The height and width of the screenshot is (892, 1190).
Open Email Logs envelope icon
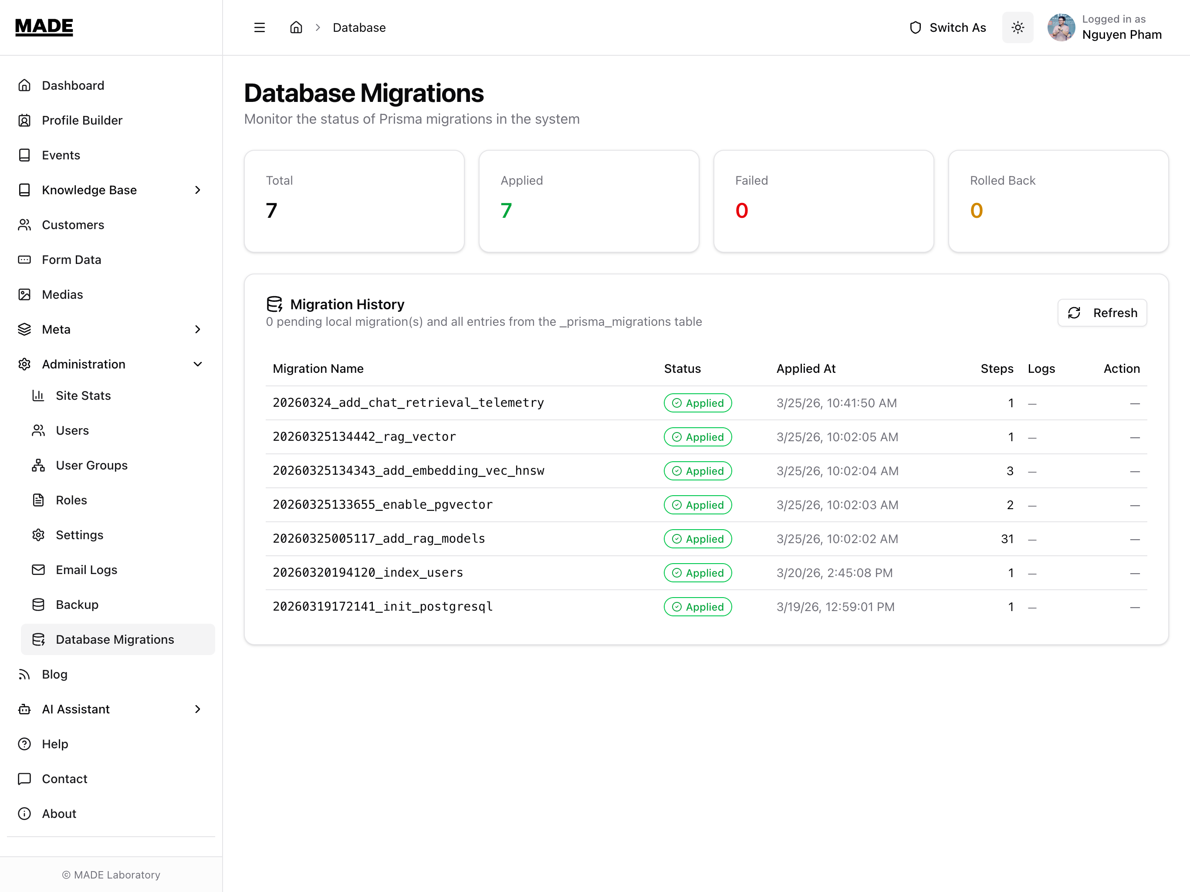tap(38, 570)
